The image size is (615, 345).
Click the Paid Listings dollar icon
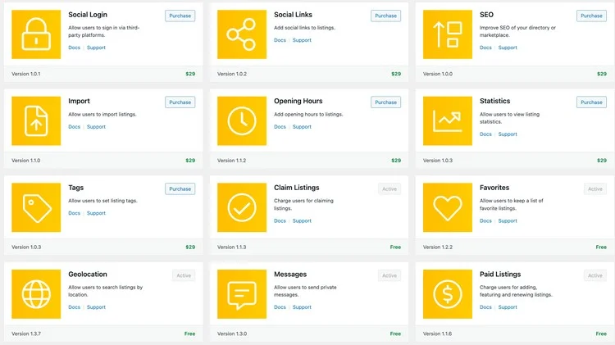448,294
